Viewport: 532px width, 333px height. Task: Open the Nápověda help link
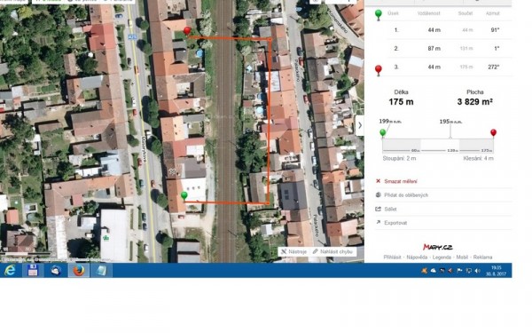417,258
